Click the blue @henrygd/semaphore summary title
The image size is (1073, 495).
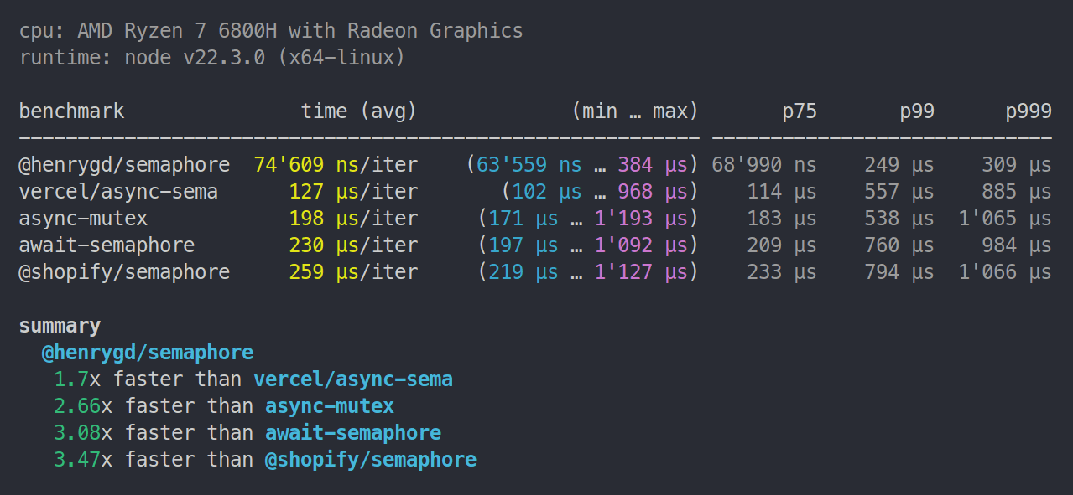click(148, 353)
